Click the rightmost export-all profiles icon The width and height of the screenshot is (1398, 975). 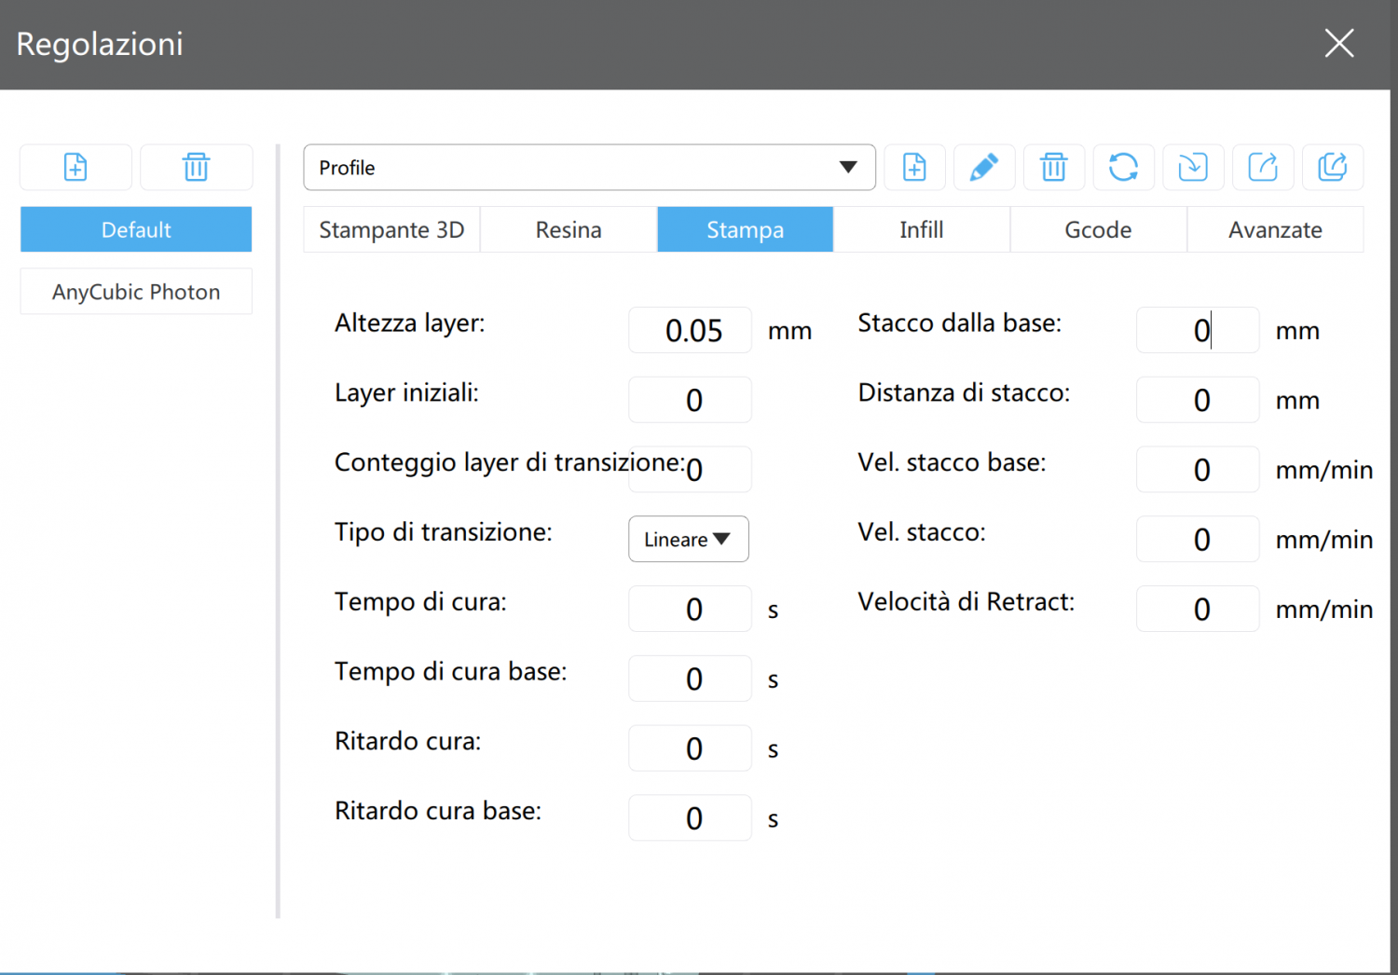(x=1333, y=168)
